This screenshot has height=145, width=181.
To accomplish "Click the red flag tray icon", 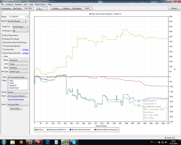I will coord(159,142).
